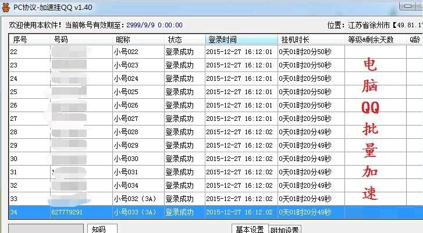Image resolution: width=423 pixels, height=233 pixels.
Task: Select nickname 小号031 row
Action: coord(126,172)
